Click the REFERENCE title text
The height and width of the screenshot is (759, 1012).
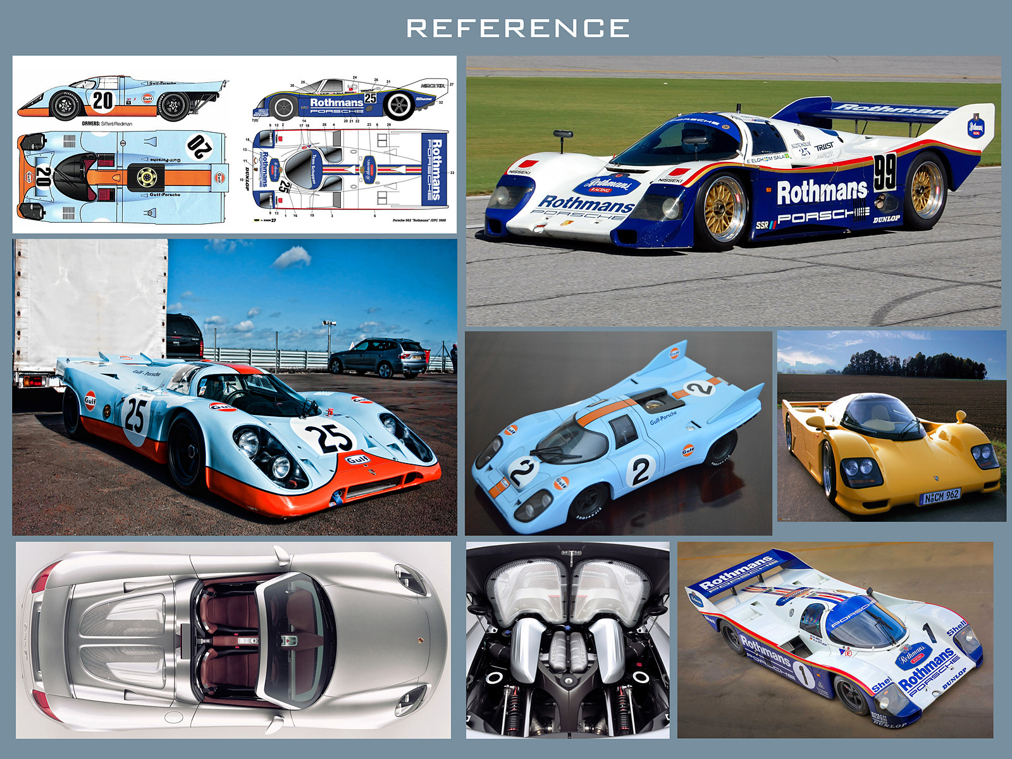pos(518,28)
